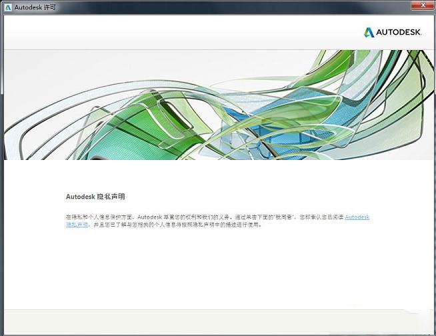Click the empty title bar area right of the title
The height and width of the screenshot is (336, 436).
233,6
